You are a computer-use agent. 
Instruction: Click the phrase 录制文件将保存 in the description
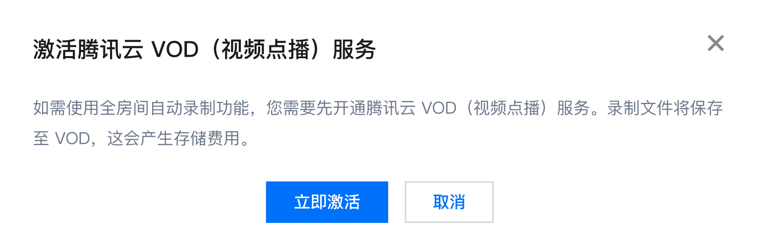point(665,108)
